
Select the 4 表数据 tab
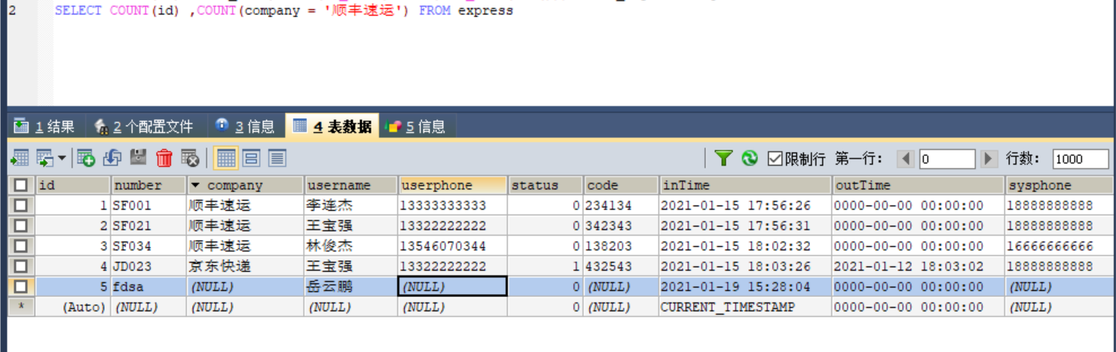332,126
